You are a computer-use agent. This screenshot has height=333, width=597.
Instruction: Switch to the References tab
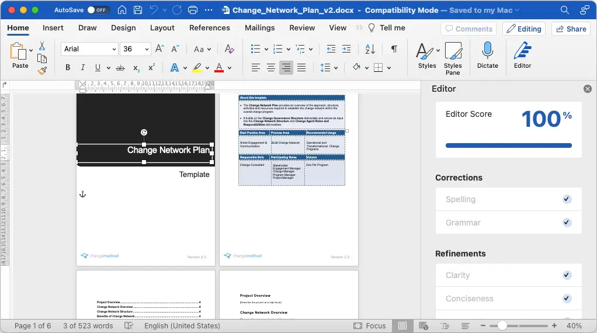coord(209,28)
